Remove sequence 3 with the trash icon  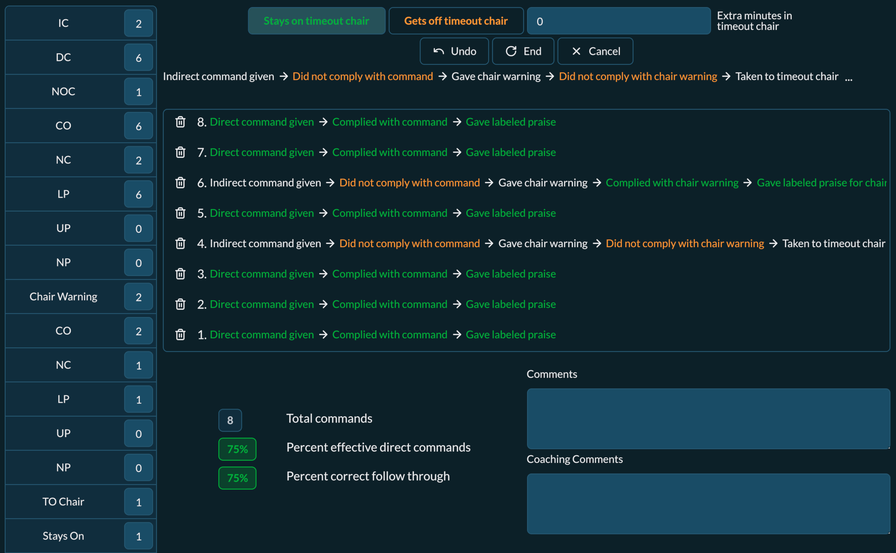(180, 274)
